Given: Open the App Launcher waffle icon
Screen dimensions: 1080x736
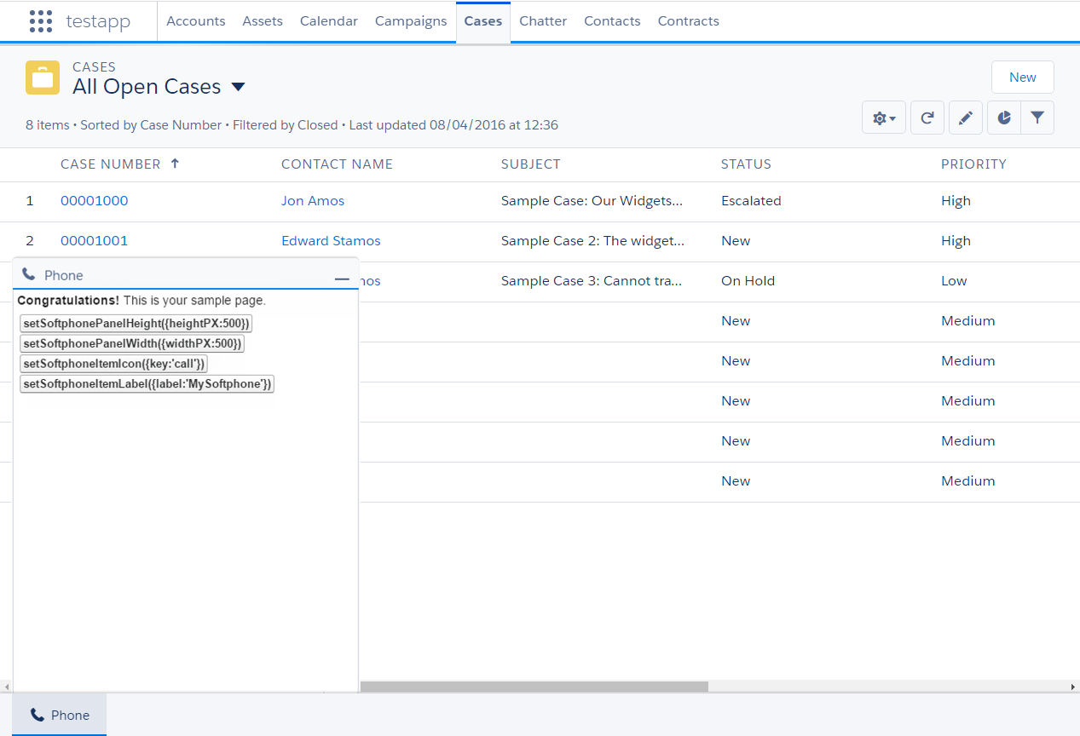Looking at the screenshot, I should [x=40, y=20].
